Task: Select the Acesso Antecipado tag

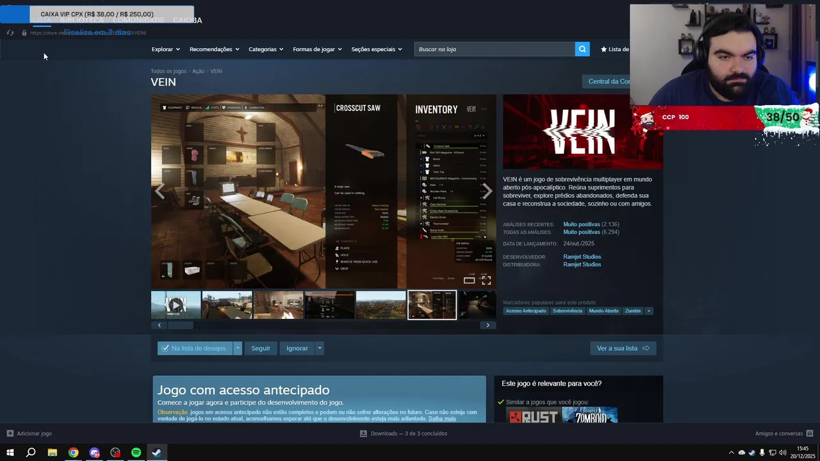Action: (526, 311)
